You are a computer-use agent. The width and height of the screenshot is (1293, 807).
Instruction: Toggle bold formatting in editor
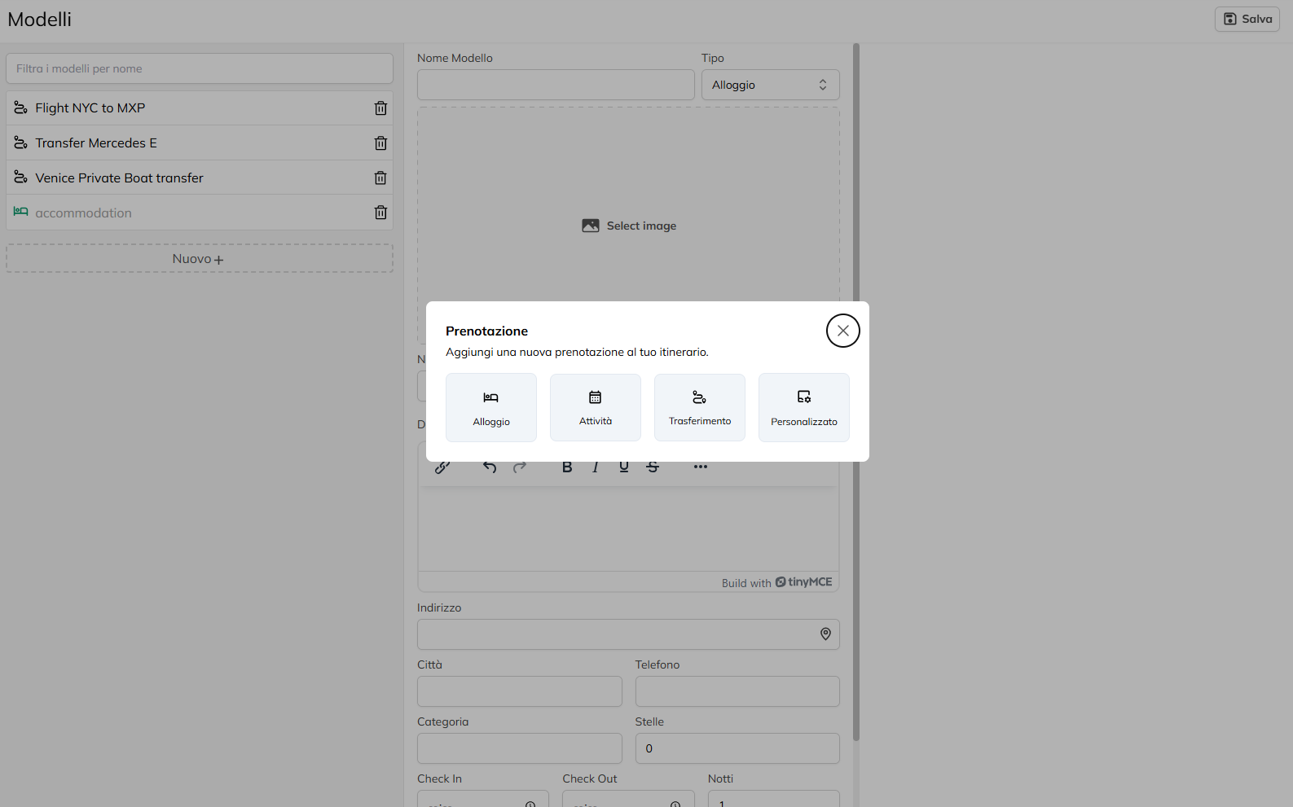coord(567,467)
